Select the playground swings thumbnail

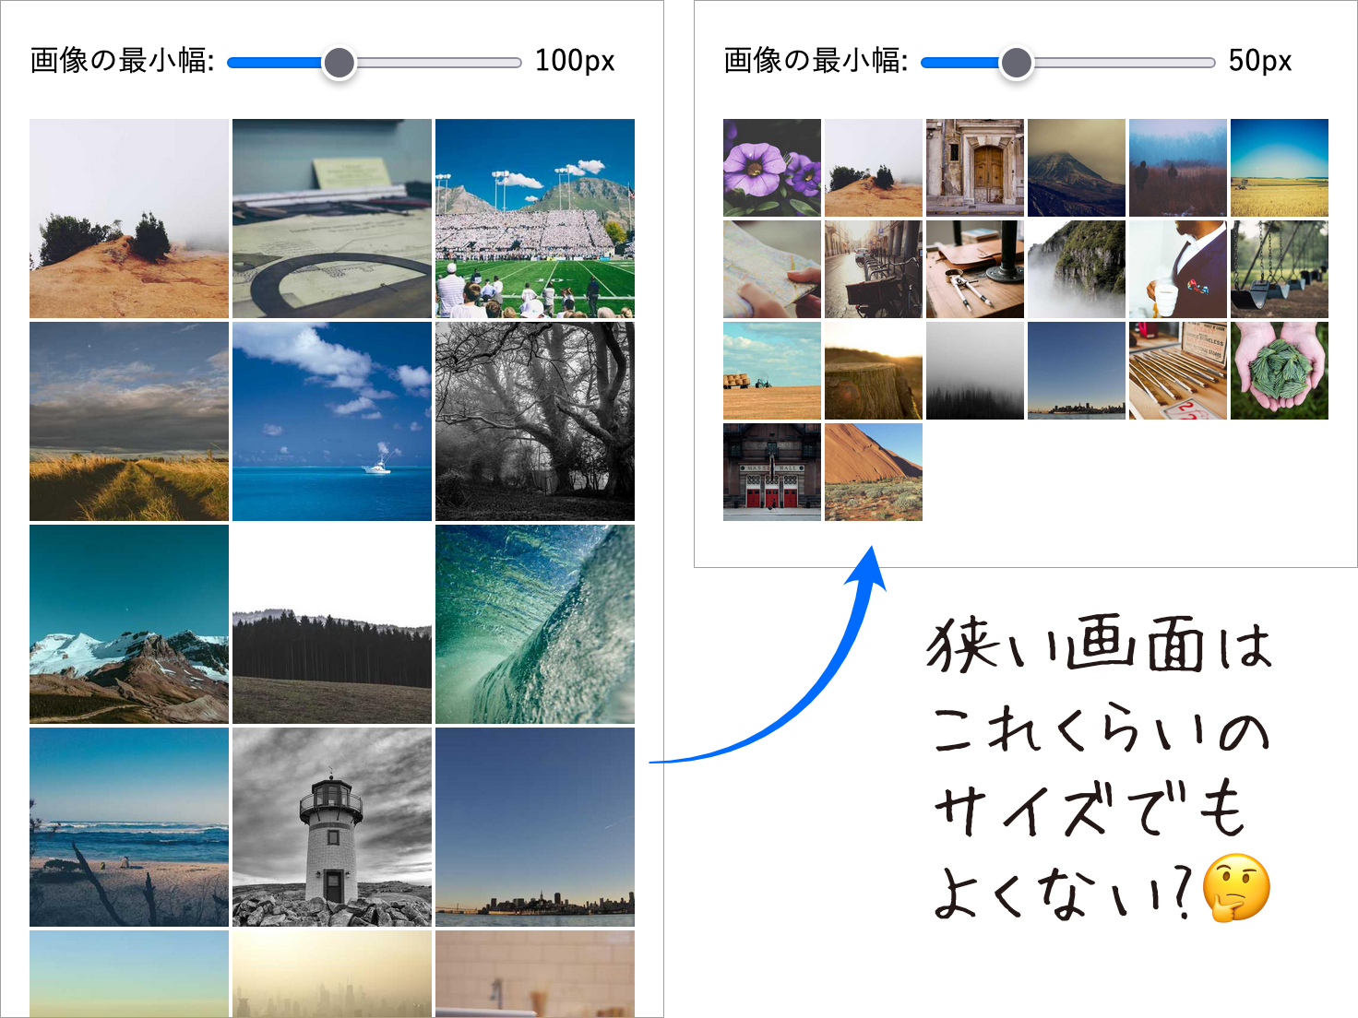coord(1280,269)
